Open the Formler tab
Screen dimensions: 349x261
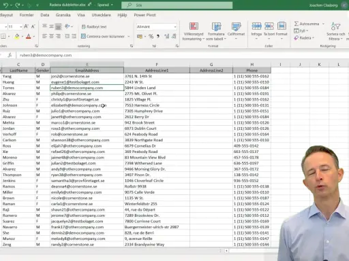pos(27,15)
